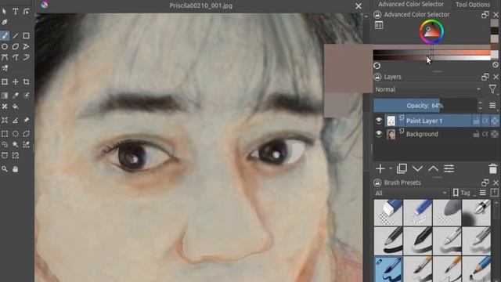Image resolution: width=501 pixels, height=282 pixels.
Task: Toggle alpha lock on Paint Layer 1
Action: coord(495,121)
